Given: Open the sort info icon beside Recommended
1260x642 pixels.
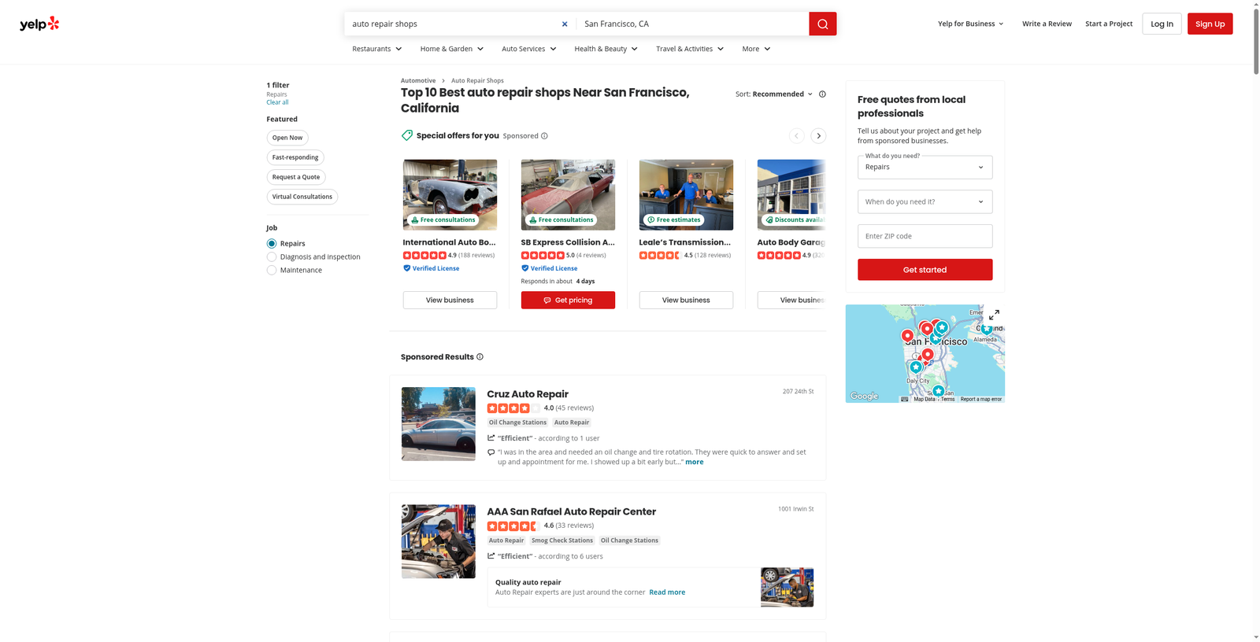Looking at the screenshot, I should point(822,94).
